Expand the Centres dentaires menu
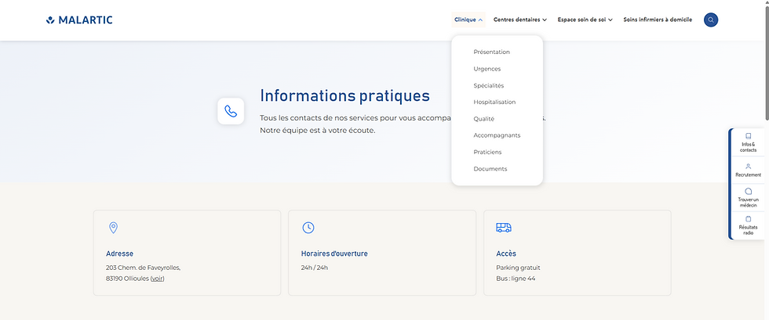The image size is (769, 320). click(519, 20)
